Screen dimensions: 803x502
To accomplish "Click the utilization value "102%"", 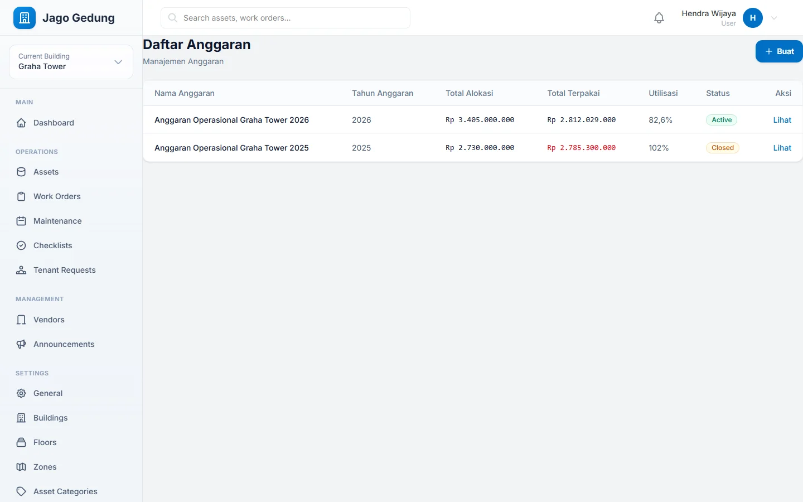I will point(659,148).
